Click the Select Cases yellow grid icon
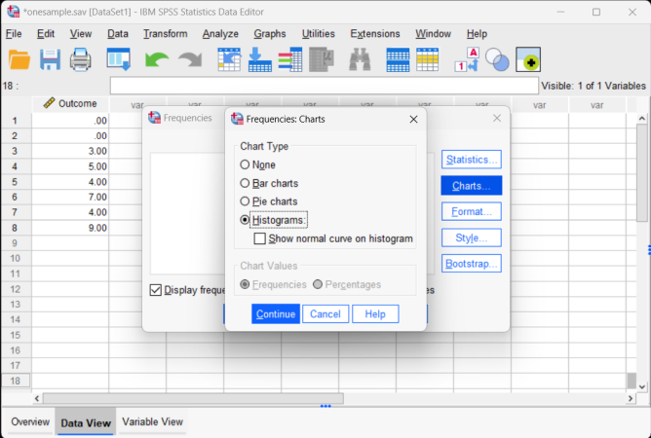Screen dimensions: 651x438 click(427, 59)
